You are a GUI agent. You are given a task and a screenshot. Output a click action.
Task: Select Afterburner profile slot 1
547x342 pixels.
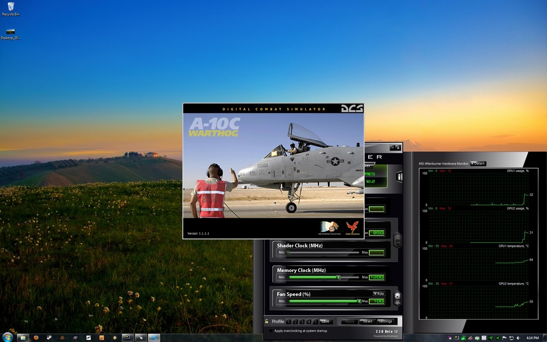288,321
